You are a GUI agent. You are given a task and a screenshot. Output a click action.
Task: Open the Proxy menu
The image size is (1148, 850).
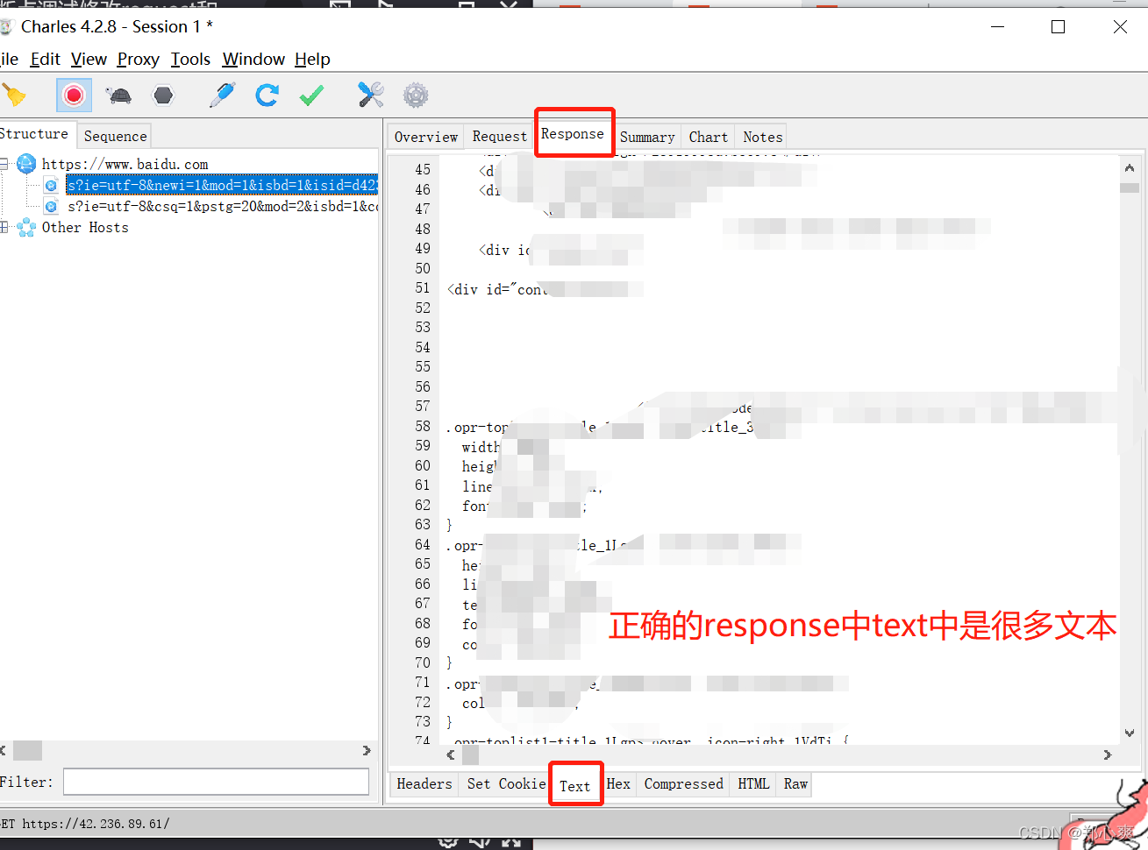[x=138, y=59]
